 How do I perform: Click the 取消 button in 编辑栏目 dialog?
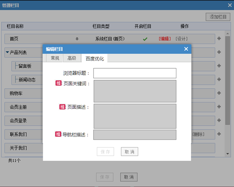(130, 152)
